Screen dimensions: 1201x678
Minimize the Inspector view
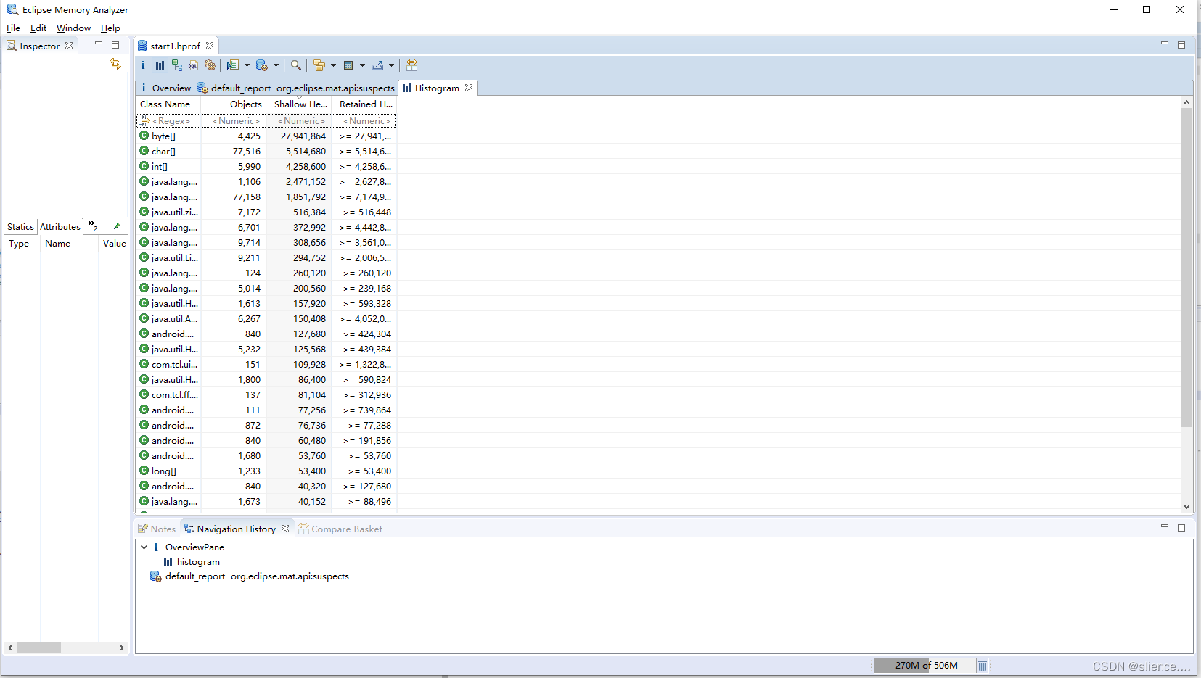click(99, 44)
